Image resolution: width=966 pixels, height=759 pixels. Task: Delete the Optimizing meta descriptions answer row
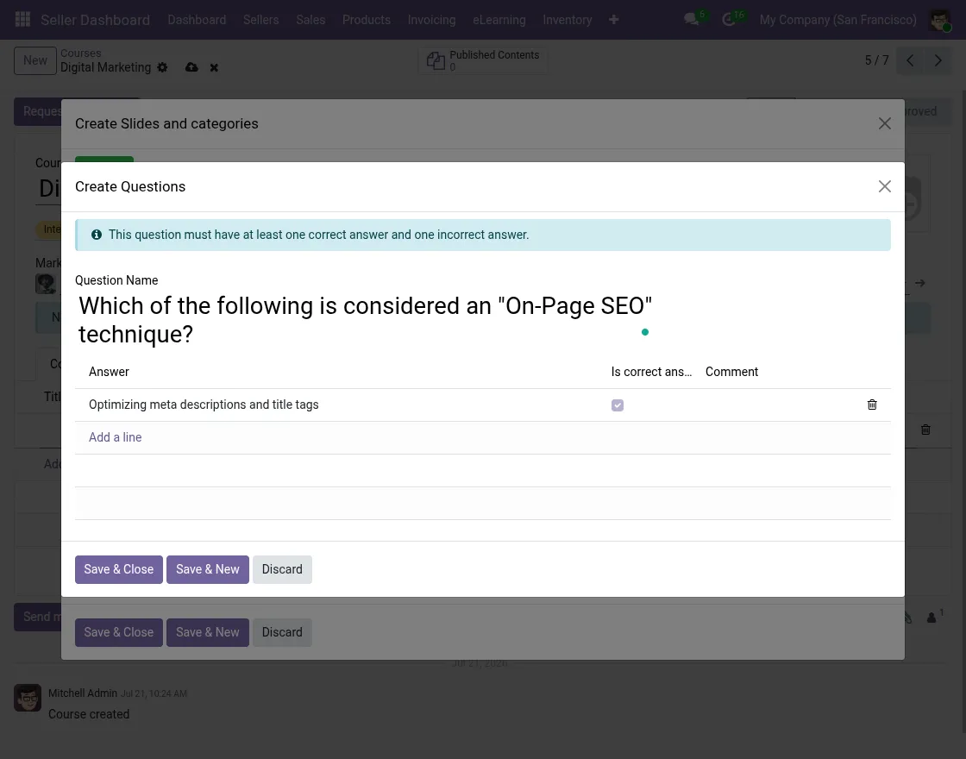coord(872,405)
